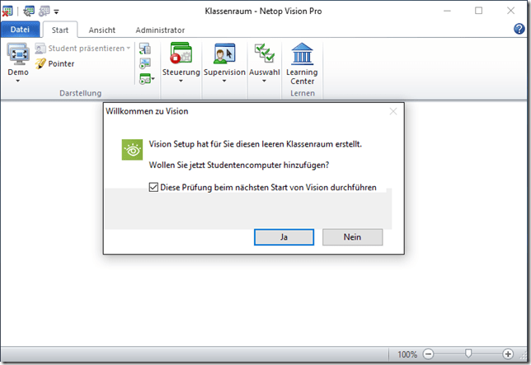Click the Demo presentation icon
531x365 pixels.
click(17, 54)
